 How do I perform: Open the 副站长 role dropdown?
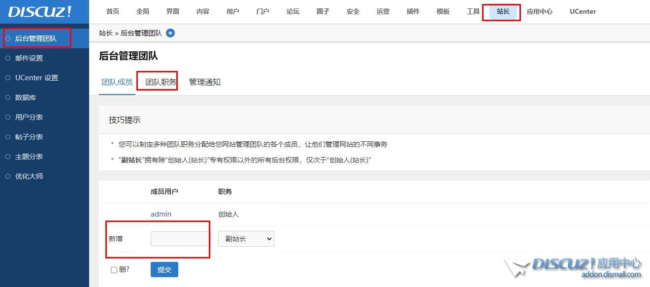pyautogui.click(x=246, y=238)
